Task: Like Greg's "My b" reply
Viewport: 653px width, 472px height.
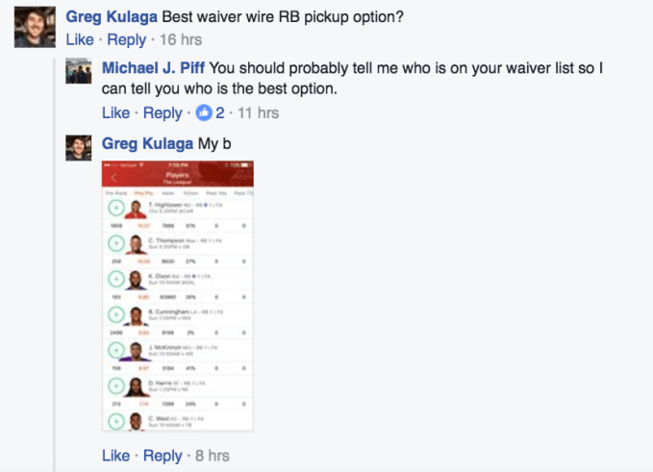Action: [x=115, y=456]
